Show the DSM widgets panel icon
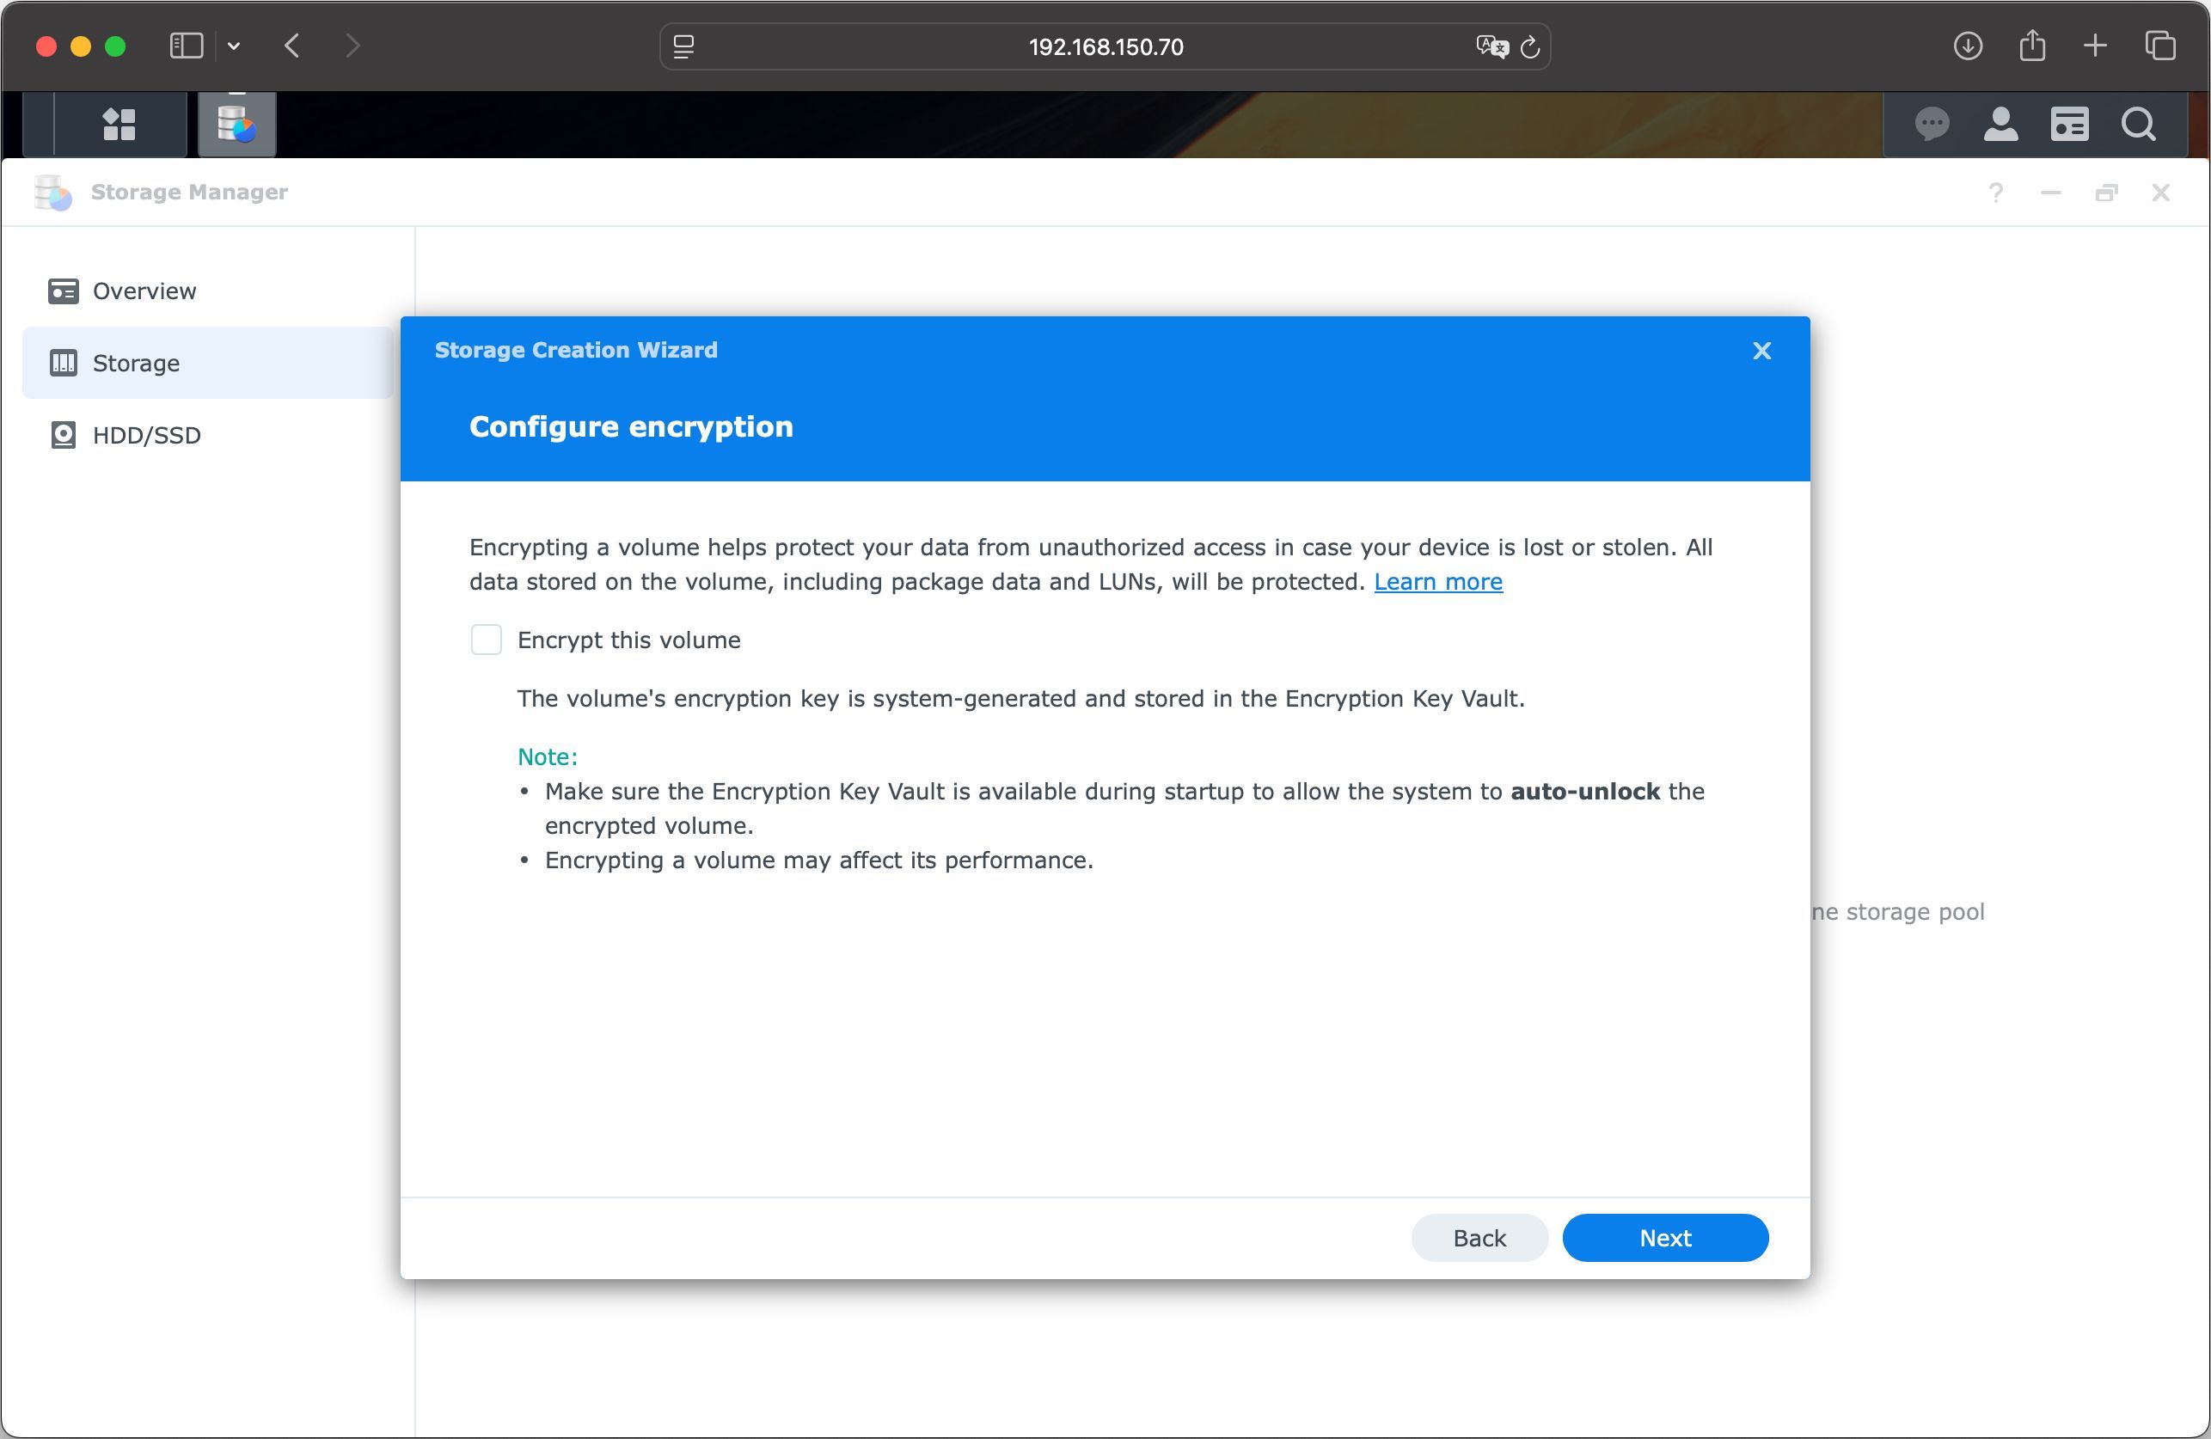2211x1439 pixels. [x=2069, y=124]
